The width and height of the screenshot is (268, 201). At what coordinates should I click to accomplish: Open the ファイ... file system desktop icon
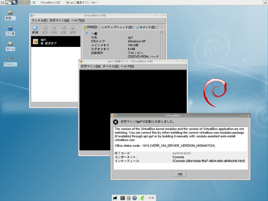[10, 62]
